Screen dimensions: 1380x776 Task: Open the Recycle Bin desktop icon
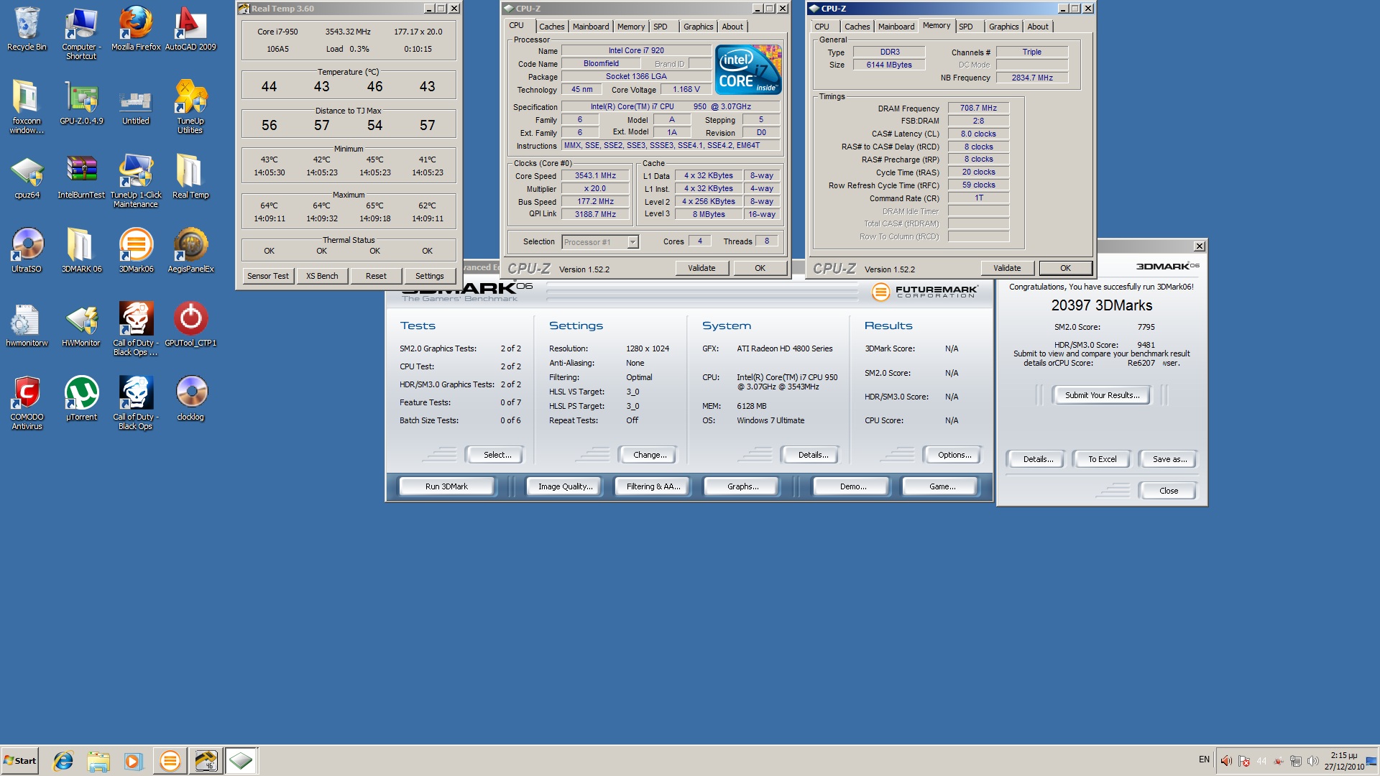pyautogui.click(x=27, y=29)
